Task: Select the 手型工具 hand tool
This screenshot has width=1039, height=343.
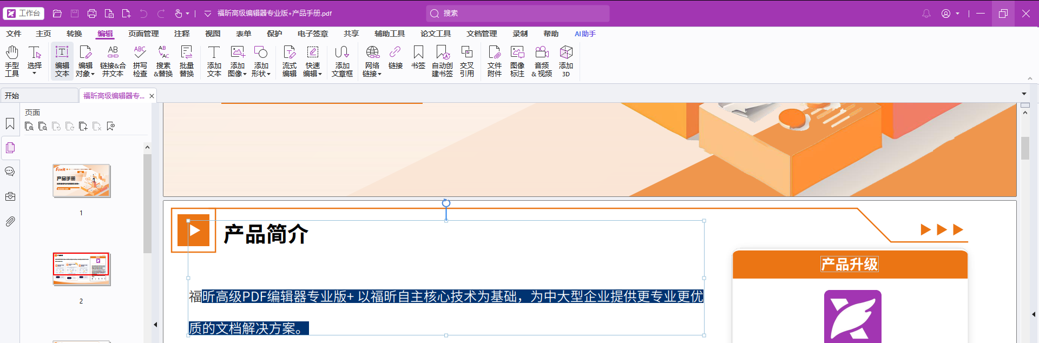Action: [x=12, y=61]
